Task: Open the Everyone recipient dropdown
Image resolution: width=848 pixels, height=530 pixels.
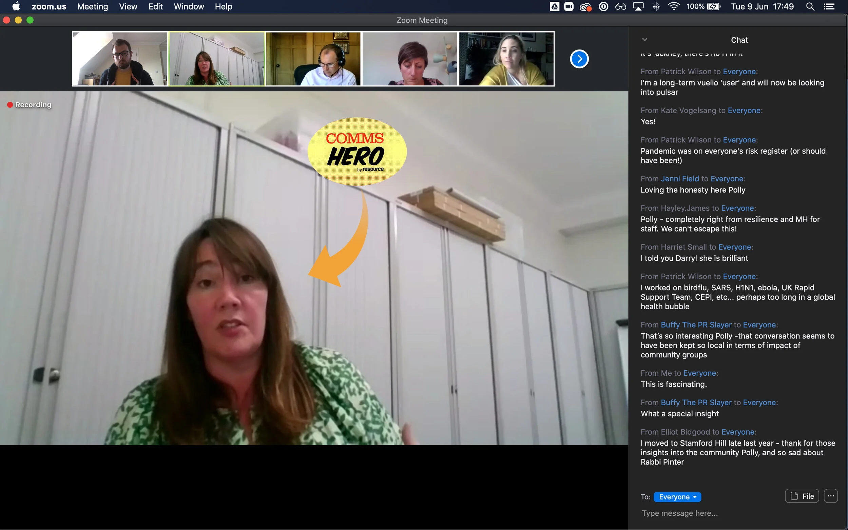Action: (x=677, y=497)
